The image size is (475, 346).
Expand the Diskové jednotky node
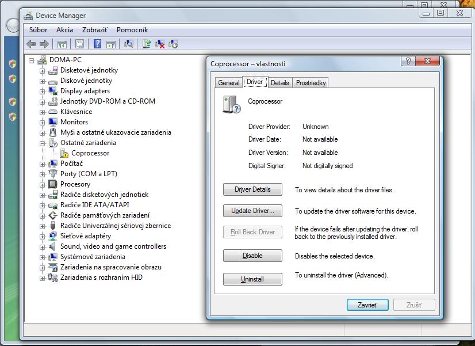click(42, 81)
